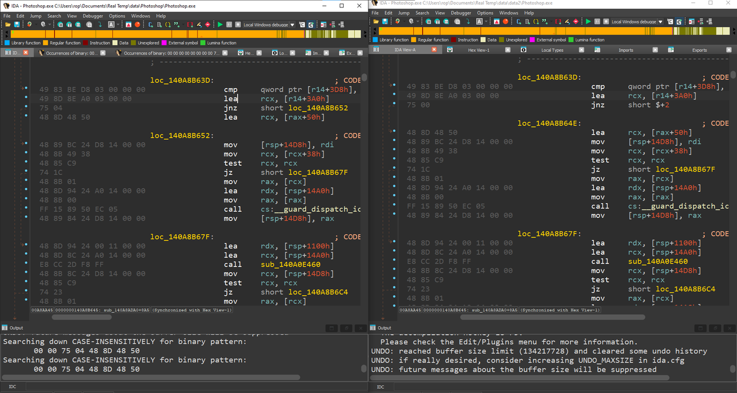Follow the loc_140A8B652 jump target in left view
This screenshot has width=737, height=393.
coord(318,108)
